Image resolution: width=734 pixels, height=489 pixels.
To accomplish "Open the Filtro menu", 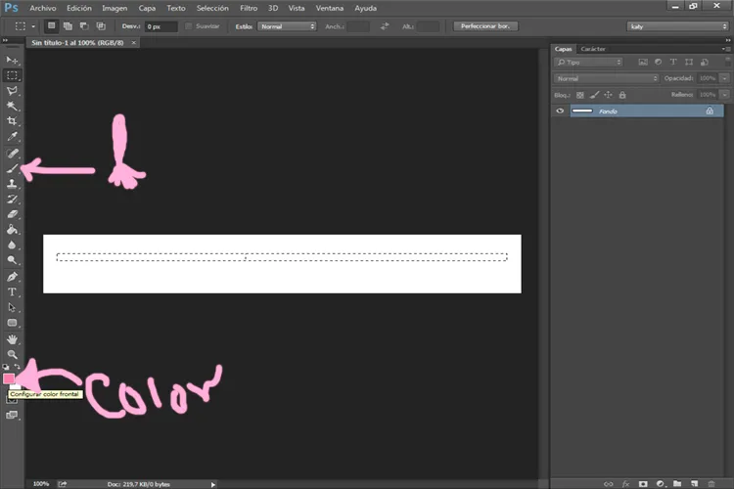I will pos(249,8).
